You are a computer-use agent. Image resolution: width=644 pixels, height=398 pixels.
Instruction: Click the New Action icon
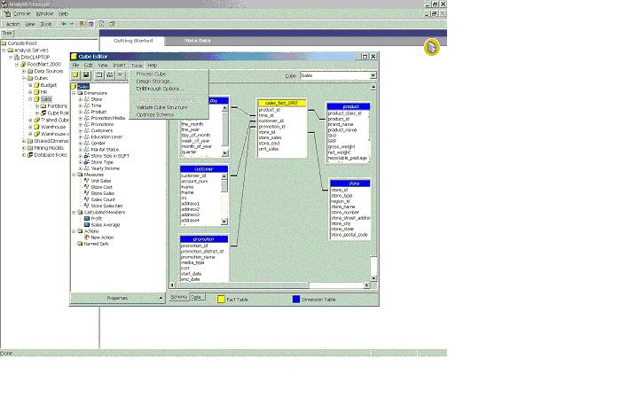point(87,238)
